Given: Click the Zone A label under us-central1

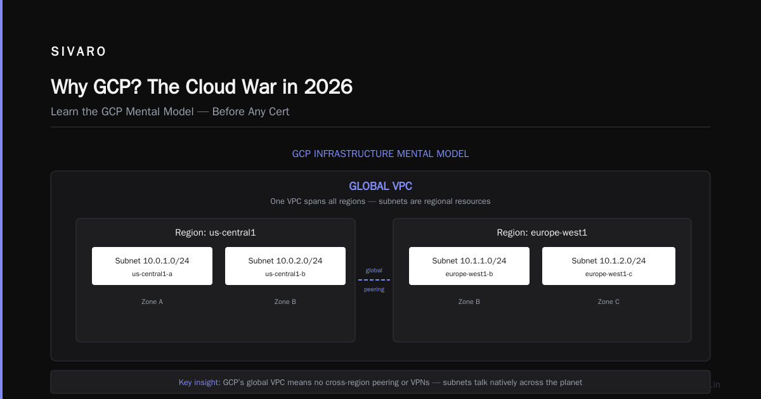Looking at the screenshot, I should (152, 301).
